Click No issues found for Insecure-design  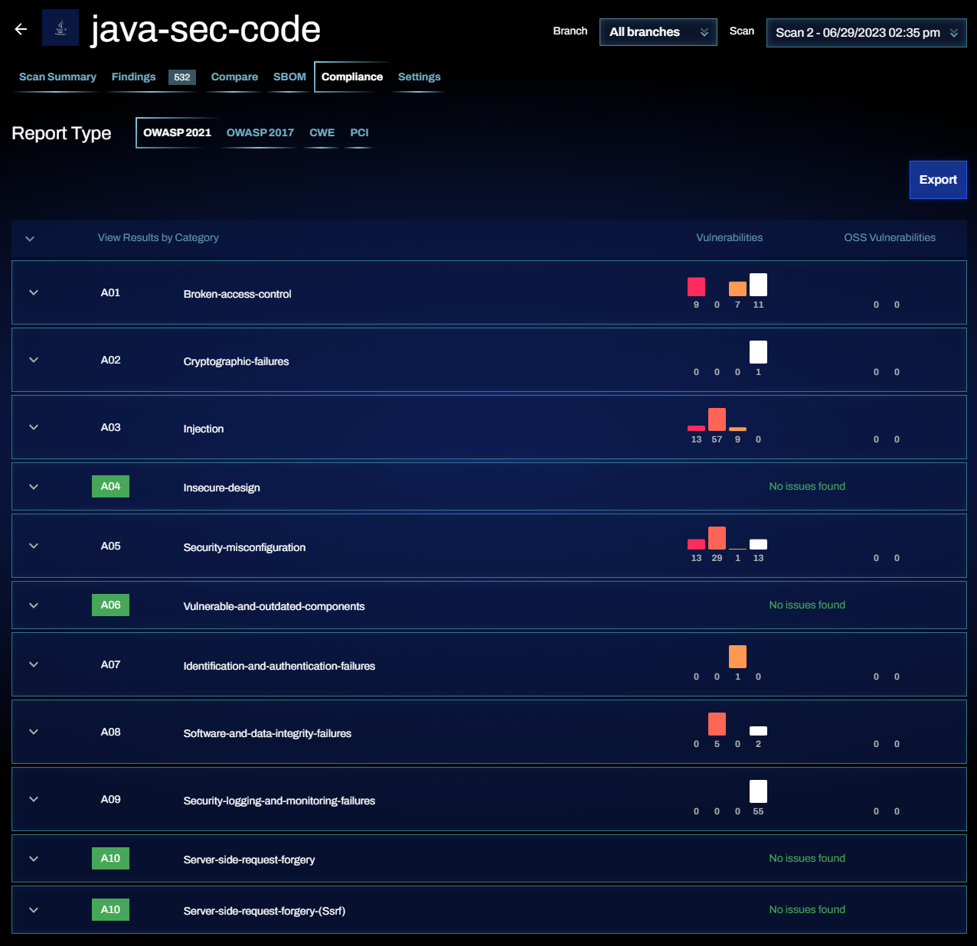pos(807,486)
